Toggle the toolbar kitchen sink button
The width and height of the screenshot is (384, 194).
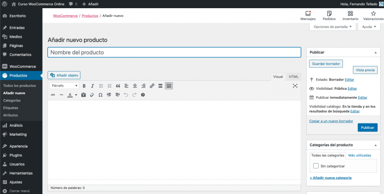[x=169, y=86]
